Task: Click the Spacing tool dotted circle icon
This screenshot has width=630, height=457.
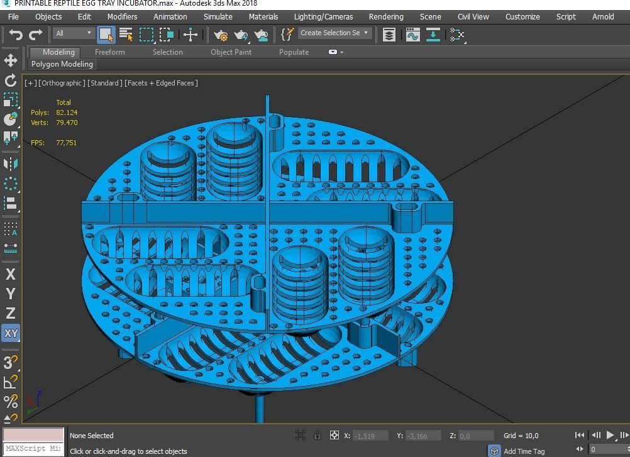Action: click(11, 184)
